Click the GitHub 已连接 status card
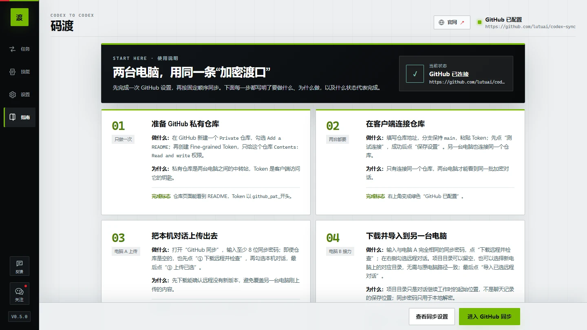The image size is (587, 330). [456, 73]
